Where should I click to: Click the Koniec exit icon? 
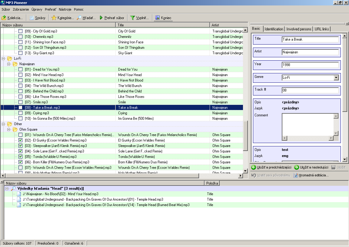click(158, 18)
